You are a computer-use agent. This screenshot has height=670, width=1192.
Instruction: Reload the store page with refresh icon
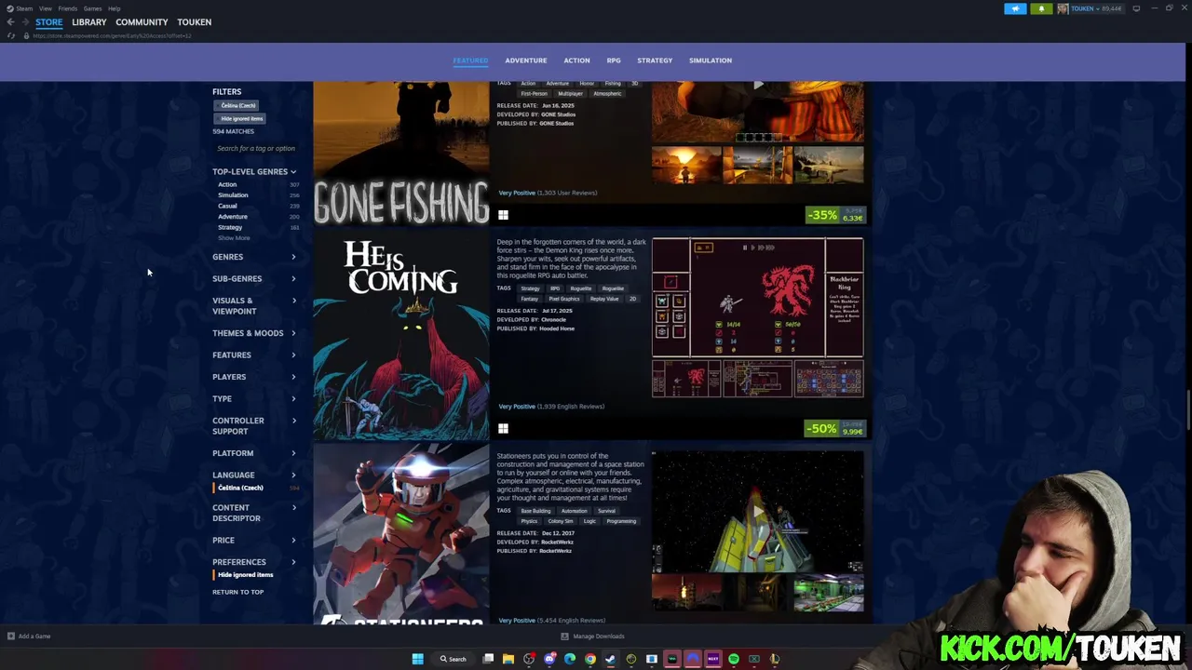click(11, 35)
